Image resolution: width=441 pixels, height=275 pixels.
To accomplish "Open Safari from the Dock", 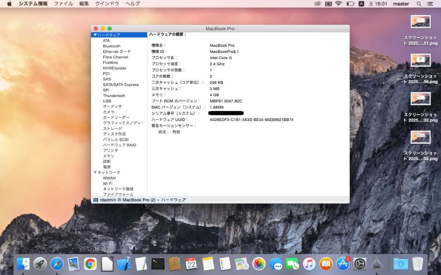I will click(56, 264).
